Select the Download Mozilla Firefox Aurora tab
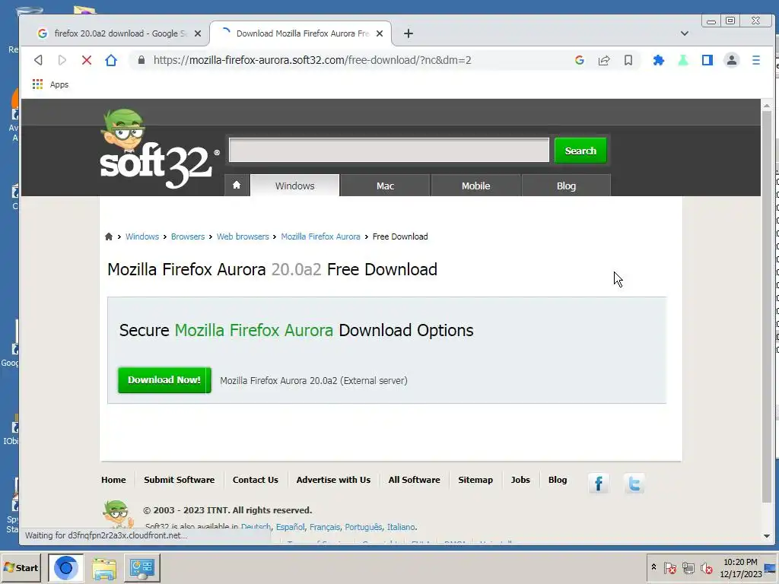This screenshot has height=584, width=779. pyautogui.click(x=301, y=33)
